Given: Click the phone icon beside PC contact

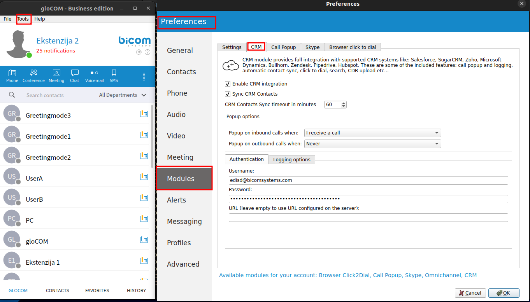Looking at the screenshot, I should tap(144, 219).
